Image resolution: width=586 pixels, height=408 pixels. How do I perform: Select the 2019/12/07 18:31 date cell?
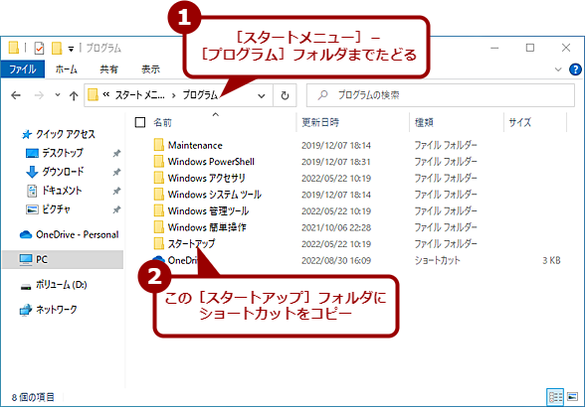[x=336, y=162]
